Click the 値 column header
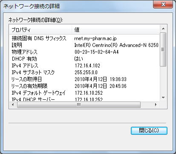 [x=116, y=30]
